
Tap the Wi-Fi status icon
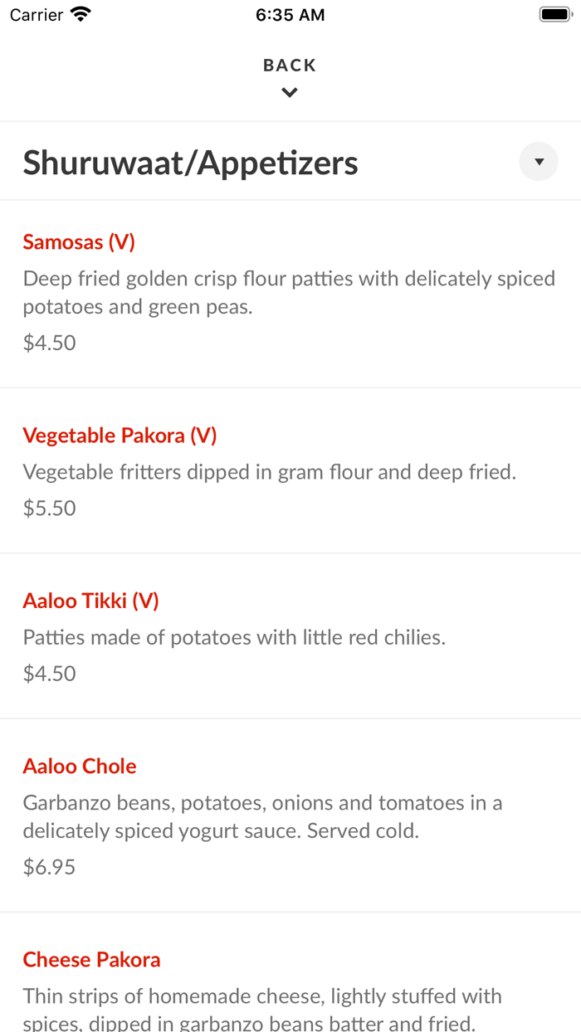click(81, 15)
